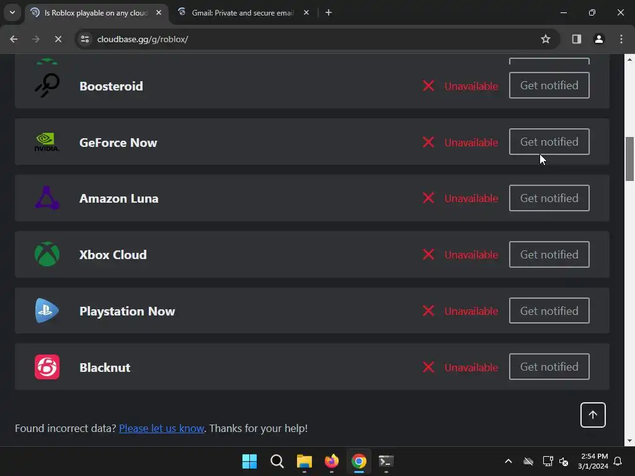Click the back-to-top arrow button
635x476 pixels.
[x=593, y=415]
